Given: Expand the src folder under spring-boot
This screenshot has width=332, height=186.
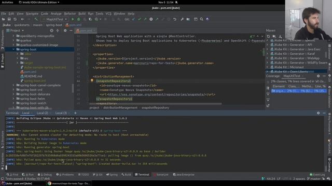Looking at the screenshot, I should pos(17,58).
